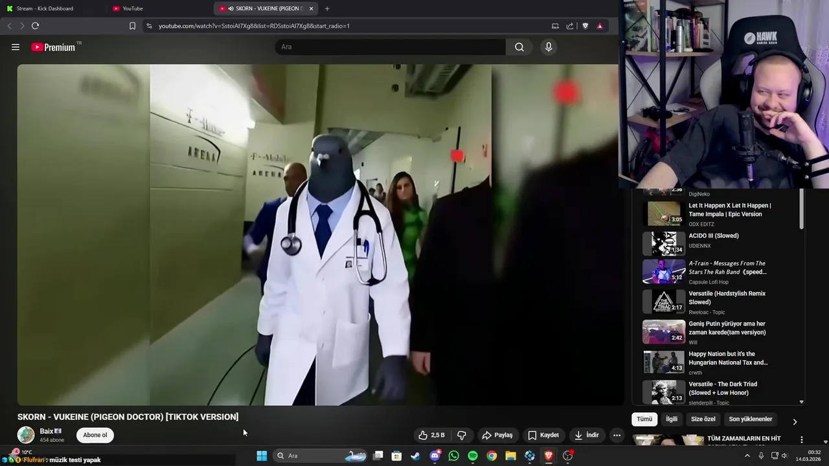Focus the YouTube search field Ara

(x=391, y=47)
